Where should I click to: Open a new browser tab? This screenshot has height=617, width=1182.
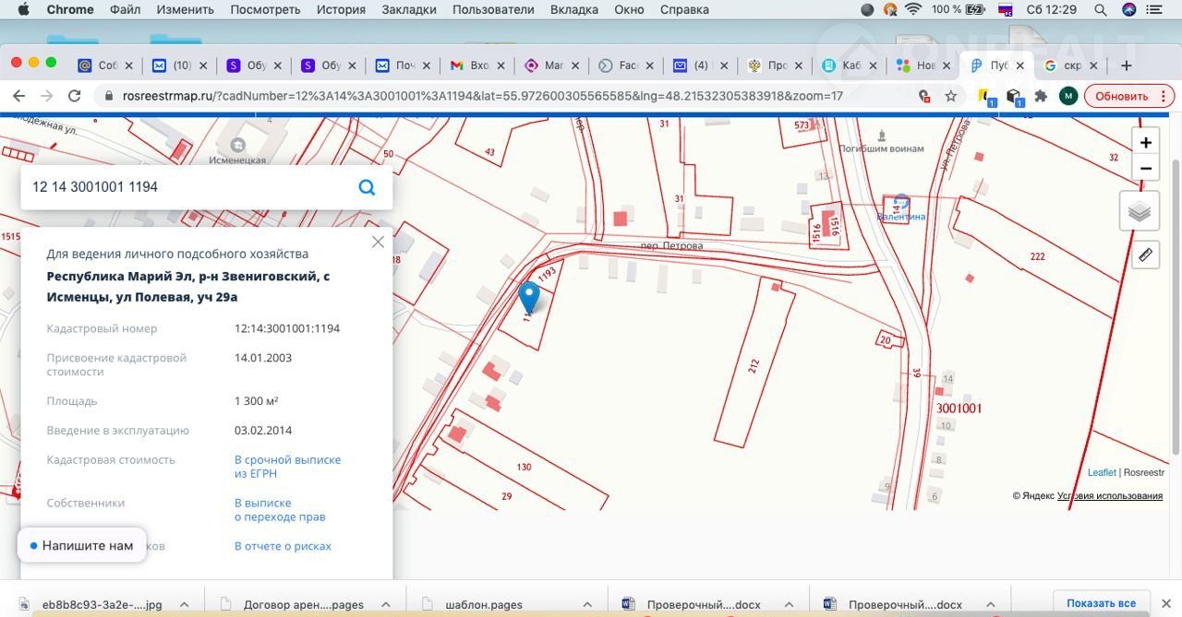[x=1126, y=65]
